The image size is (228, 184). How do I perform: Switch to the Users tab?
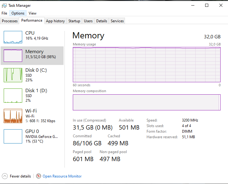coord(88,21)
